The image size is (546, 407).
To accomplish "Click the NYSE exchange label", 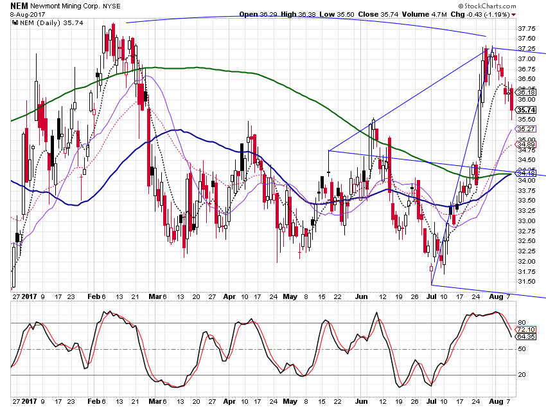I will tap(111, 6).
